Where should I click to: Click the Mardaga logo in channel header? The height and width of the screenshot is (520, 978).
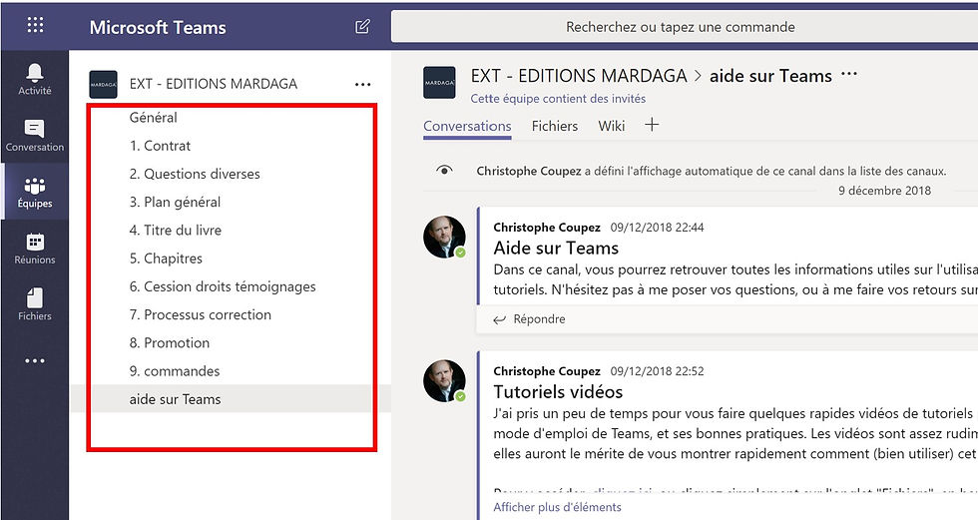pyautogui.click(x=439, y=82)
